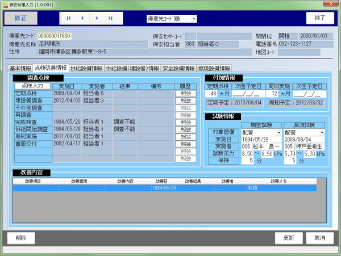The width and height of the screenshot is (341, 256).
Task: Select the 安全設備情報 tab
Action: coord(179,68)
